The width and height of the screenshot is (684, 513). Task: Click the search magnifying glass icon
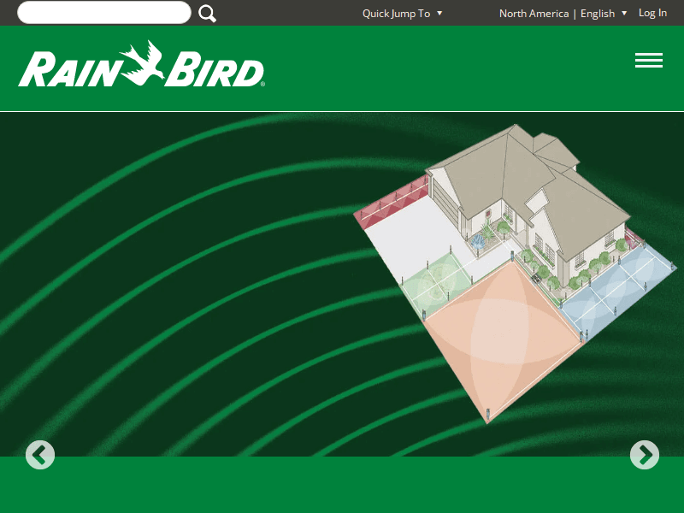[206, 12]
